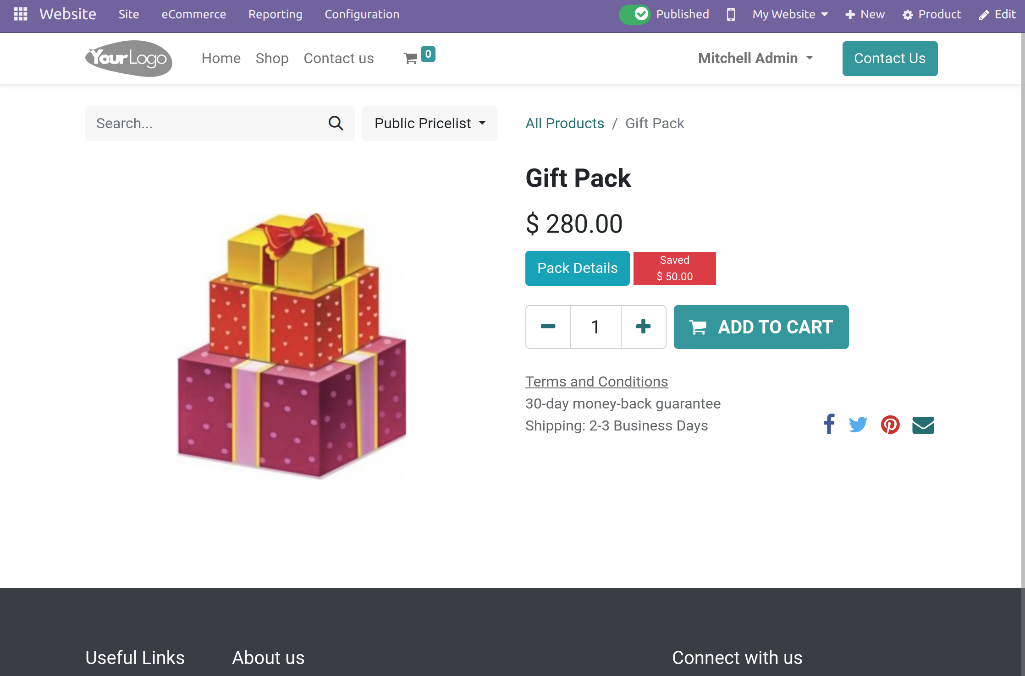Share product on Twitter
This screenshot has height=676, width=1025.
coord(858,425)
